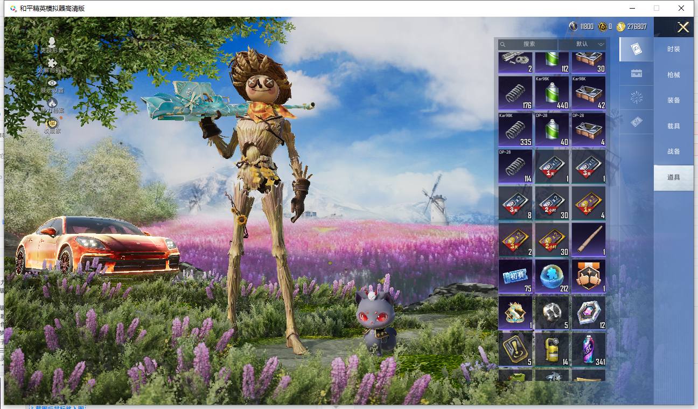Viewport: 698px width, 409px height.
Task: Open the 载具 vehicles tab
Action: point(673,126)
